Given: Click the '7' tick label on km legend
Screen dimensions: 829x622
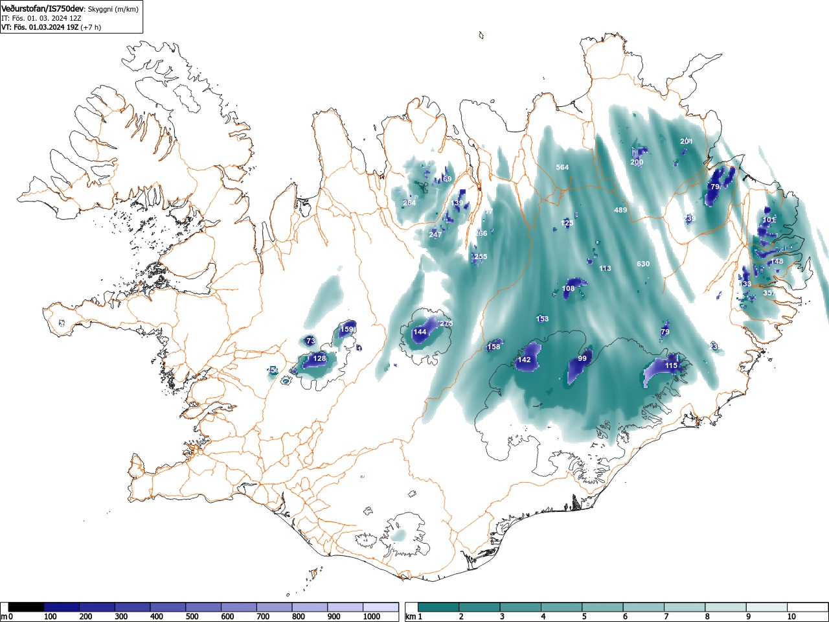Looking at the screenshot, I should click(x=666, y=617).
